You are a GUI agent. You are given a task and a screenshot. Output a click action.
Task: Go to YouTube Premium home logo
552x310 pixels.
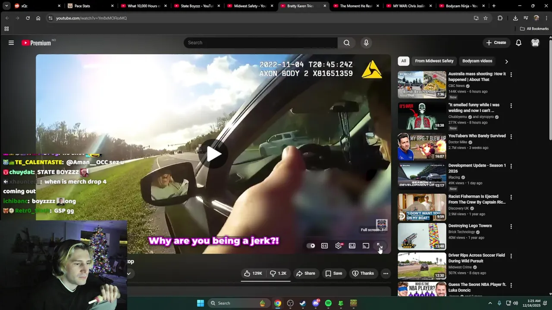tap(36, 43)
